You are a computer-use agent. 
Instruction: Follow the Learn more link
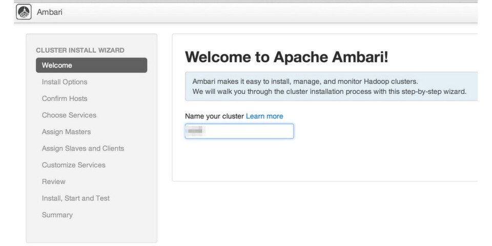click(x=264, y=116)
